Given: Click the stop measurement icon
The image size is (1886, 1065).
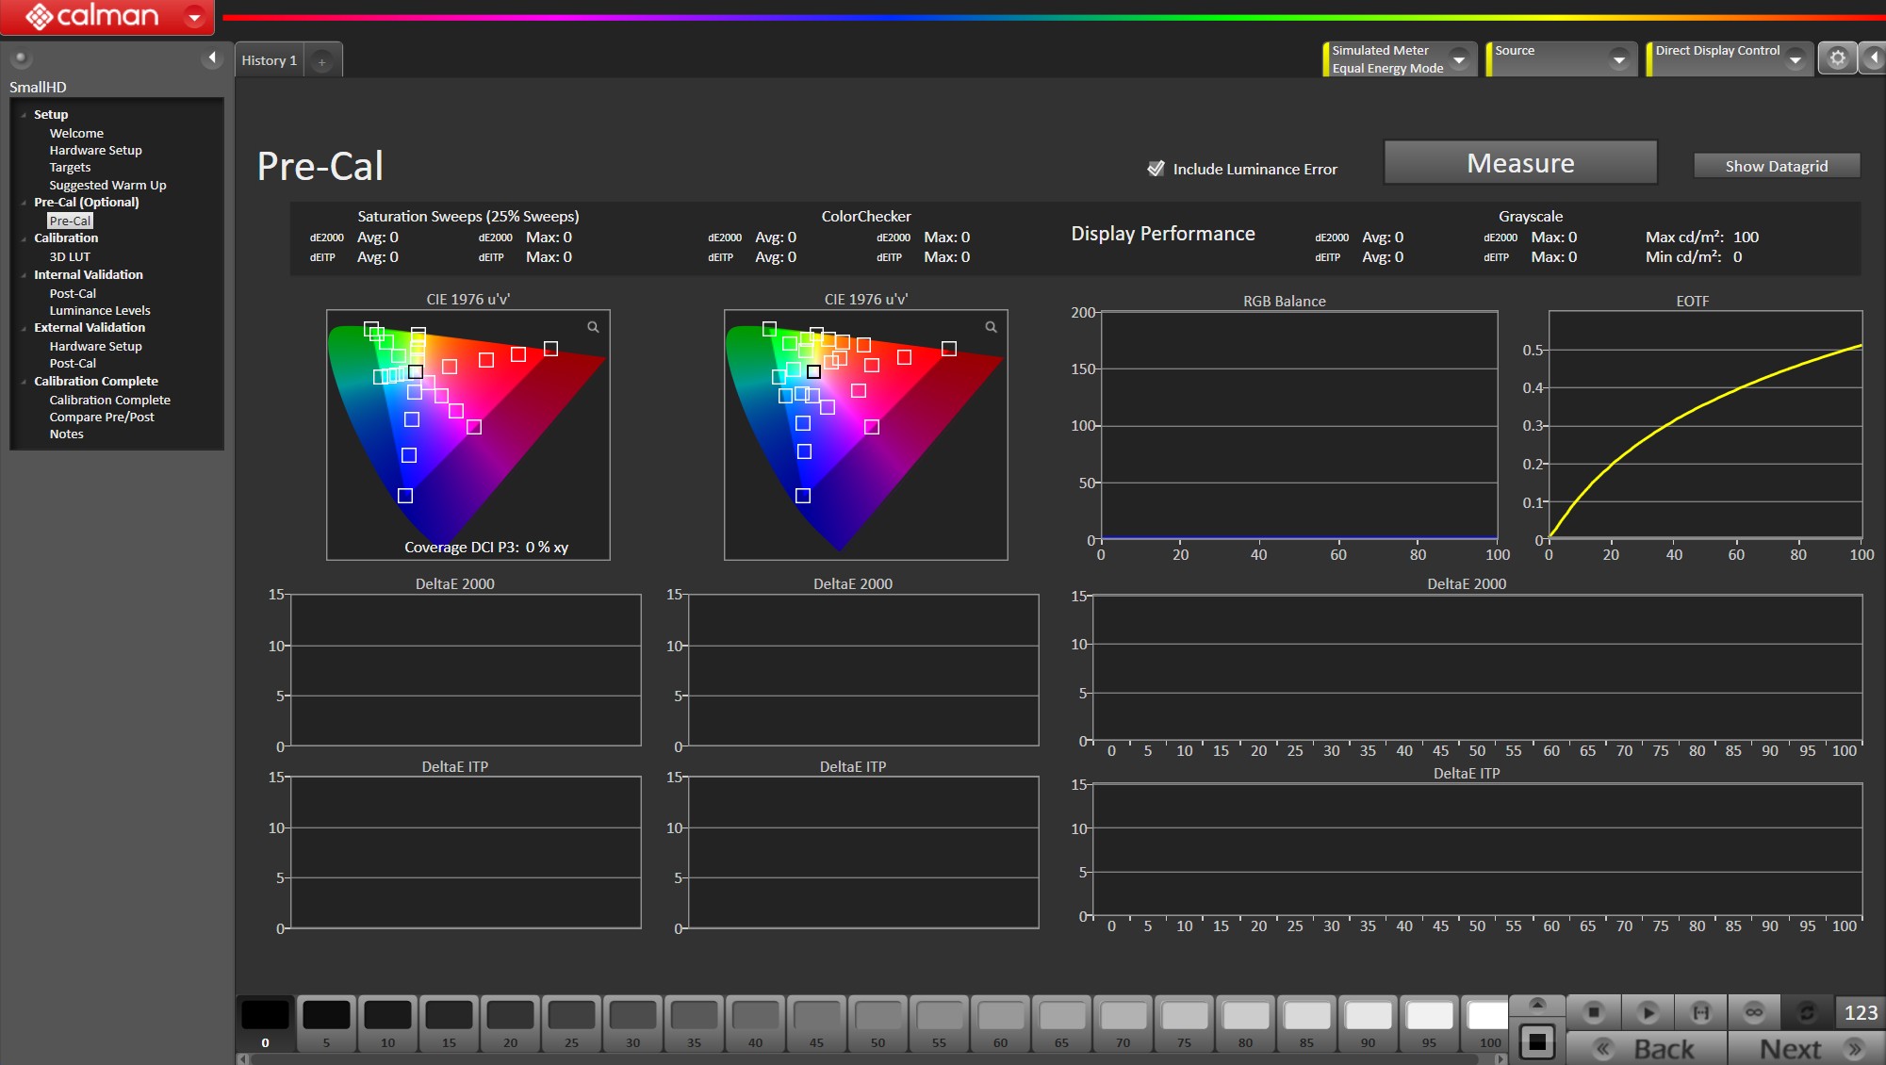Looking at the screenshot, I should pos(1593,1012).
